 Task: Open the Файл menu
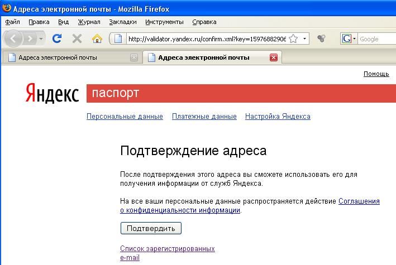click(12, 22)
